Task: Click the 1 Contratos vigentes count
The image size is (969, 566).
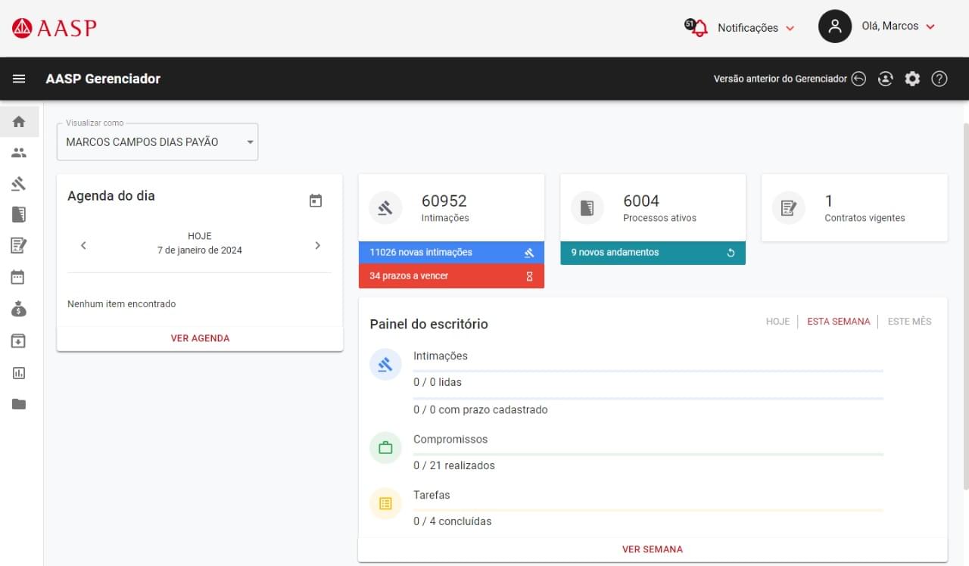Action: [829, 201]
